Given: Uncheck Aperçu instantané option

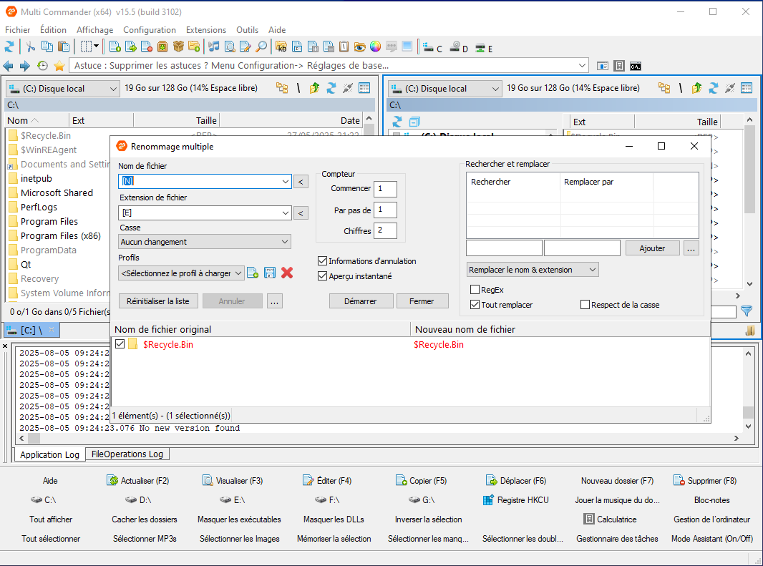Looking at the screenshot, I should click(x=322, y=276).
